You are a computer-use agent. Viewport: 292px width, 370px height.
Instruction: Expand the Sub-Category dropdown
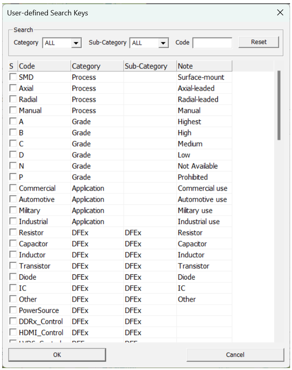point(149,43)
